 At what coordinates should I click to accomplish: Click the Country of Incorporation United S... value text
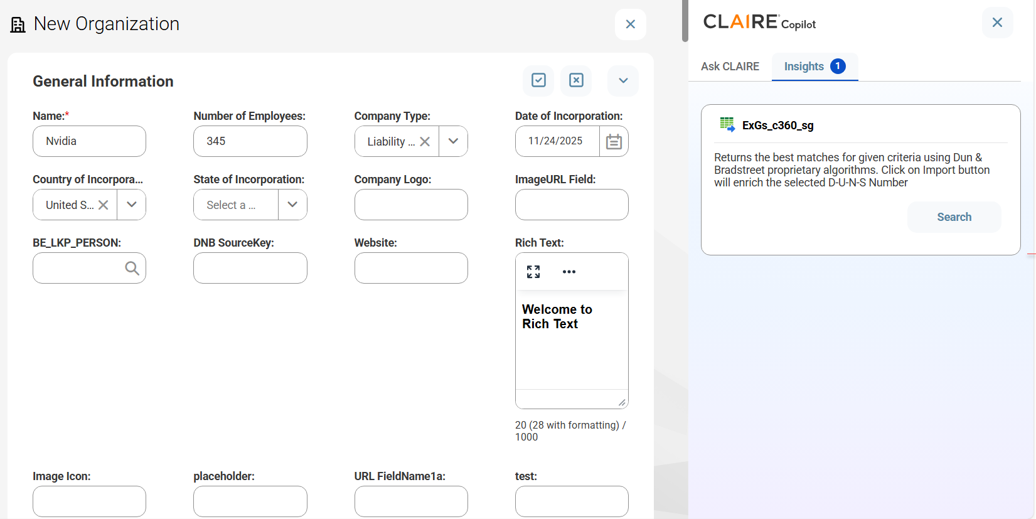point(70,205)
